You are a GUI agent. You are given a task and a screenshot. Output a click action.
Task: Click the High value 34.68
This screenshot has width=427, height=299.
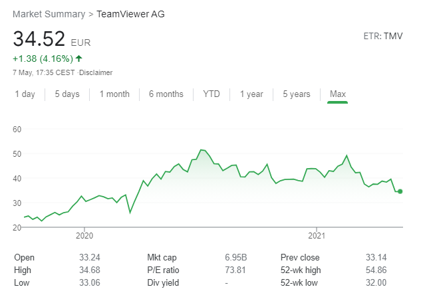point(90,270)
